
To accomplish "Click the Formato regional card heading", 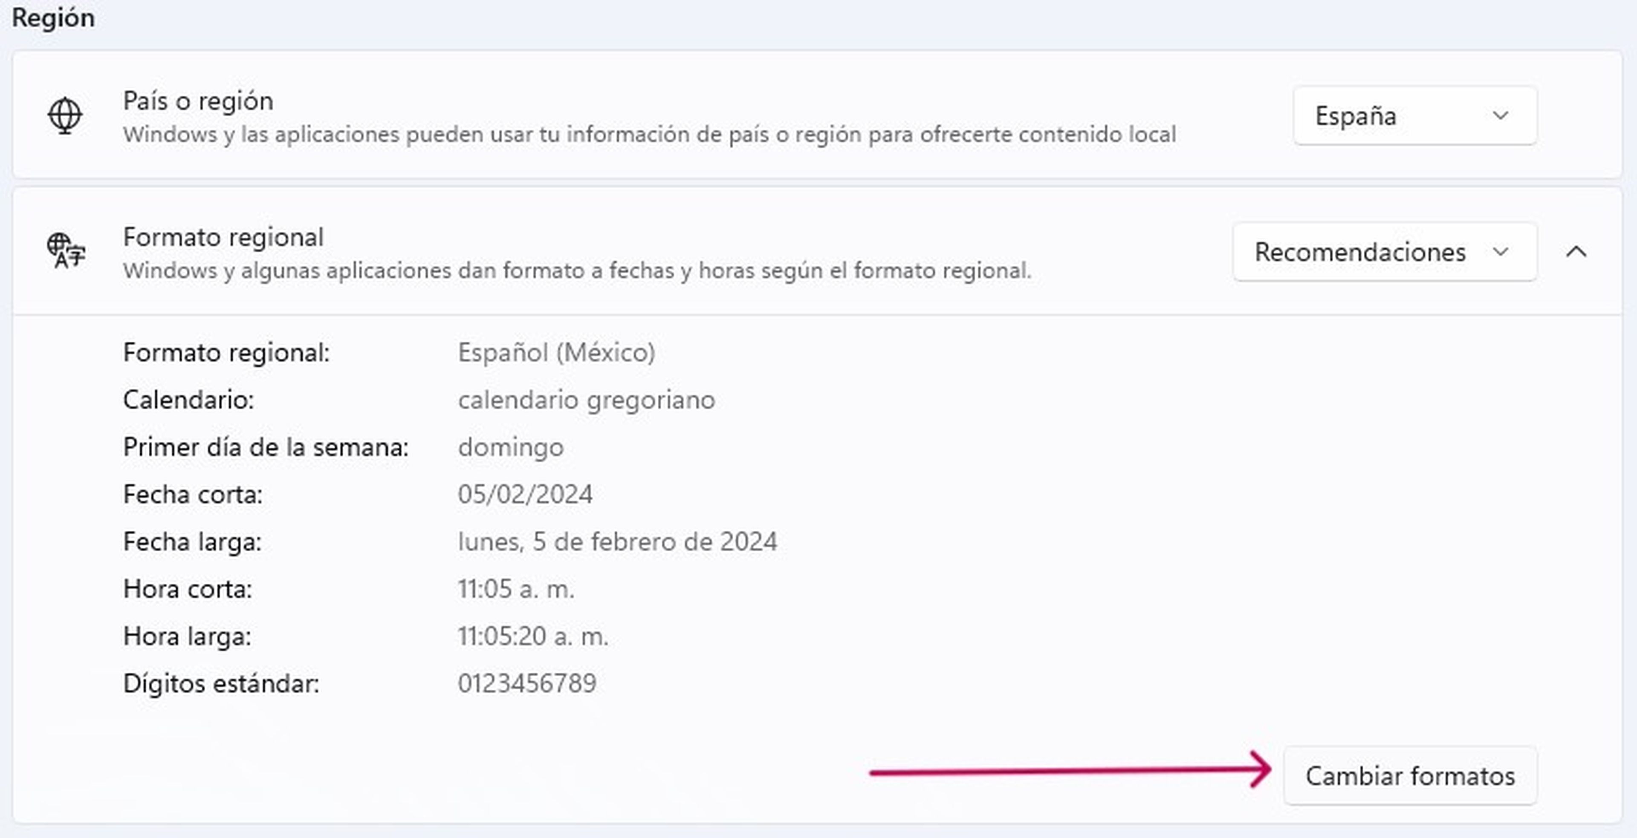I will (223, 237).
